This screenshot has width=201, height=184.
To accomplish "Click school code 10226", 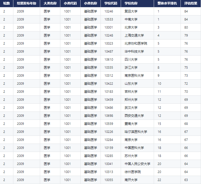I will pyautogui.click(x=109, y=132).
